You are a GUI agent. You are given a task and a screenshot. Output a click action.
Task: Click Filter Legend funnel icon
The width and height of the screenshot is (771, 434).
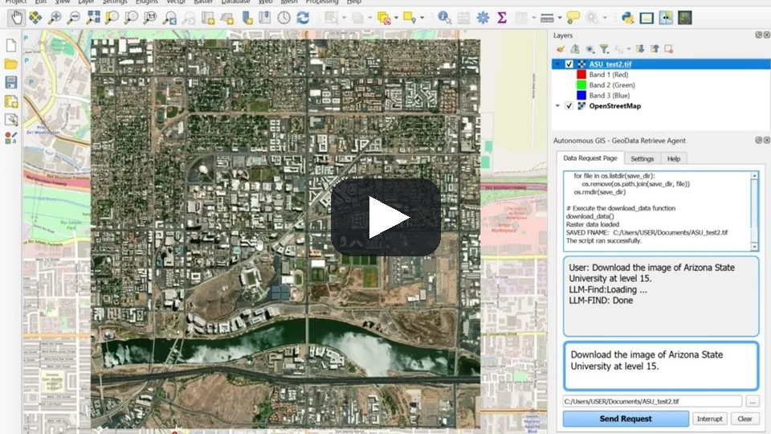[604, 49]
